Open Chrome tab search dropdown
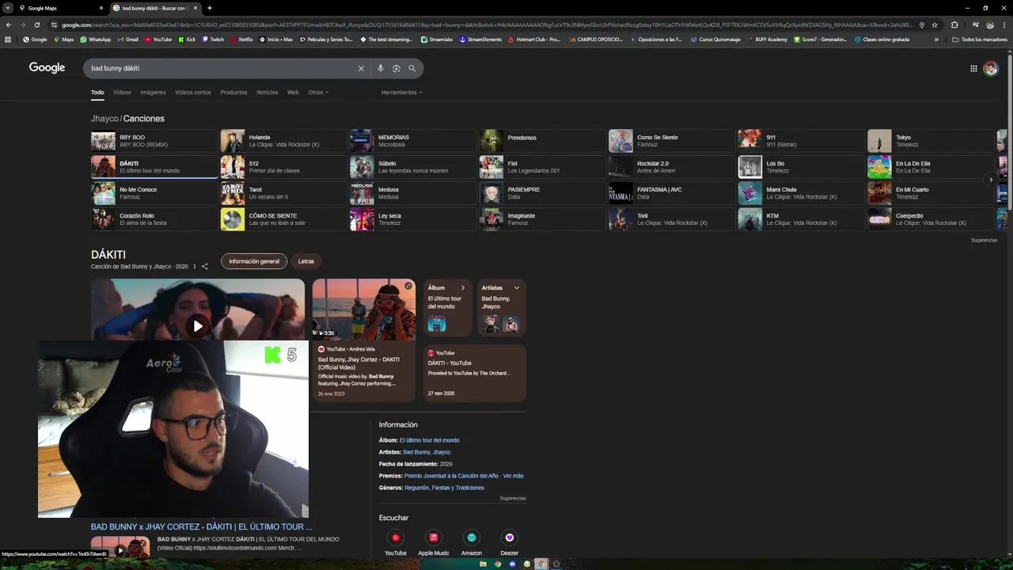 8,8
